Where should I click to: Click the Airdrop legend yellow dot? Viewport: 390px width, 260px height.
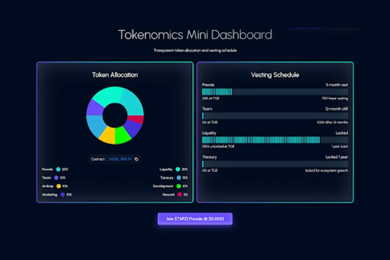(x=58, y=186)
